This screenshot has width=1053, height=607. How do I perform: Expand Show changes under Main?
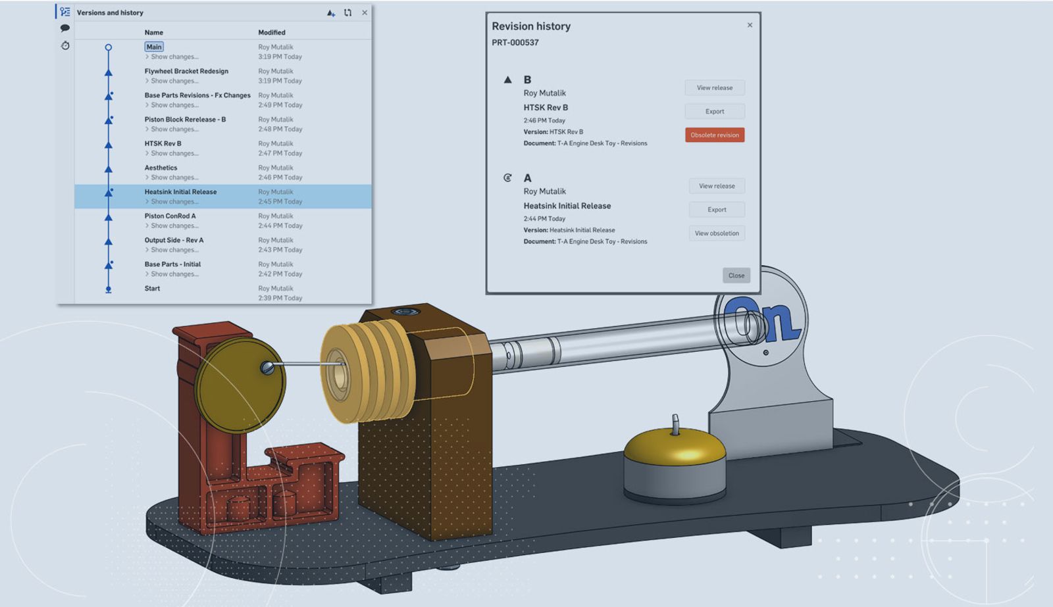click(174, 57)
